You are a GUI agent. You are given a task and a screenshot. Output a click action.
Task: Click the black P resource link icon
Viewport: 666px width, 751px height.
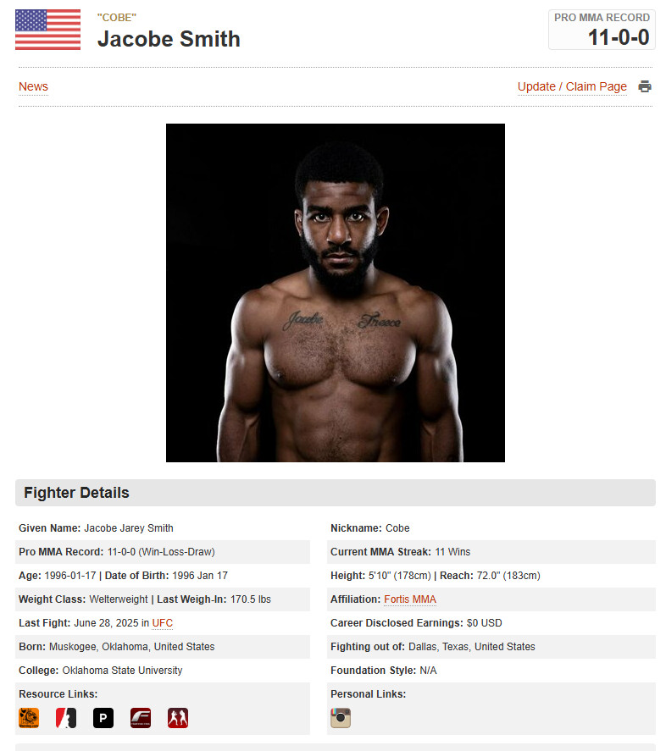click(x=103, y=717)
